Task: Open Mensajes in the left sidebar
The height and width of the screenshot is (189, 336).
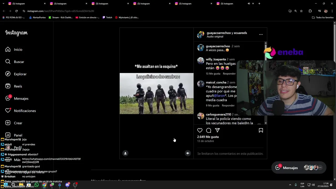Action: pyautogui.click(x=17, y=98)
